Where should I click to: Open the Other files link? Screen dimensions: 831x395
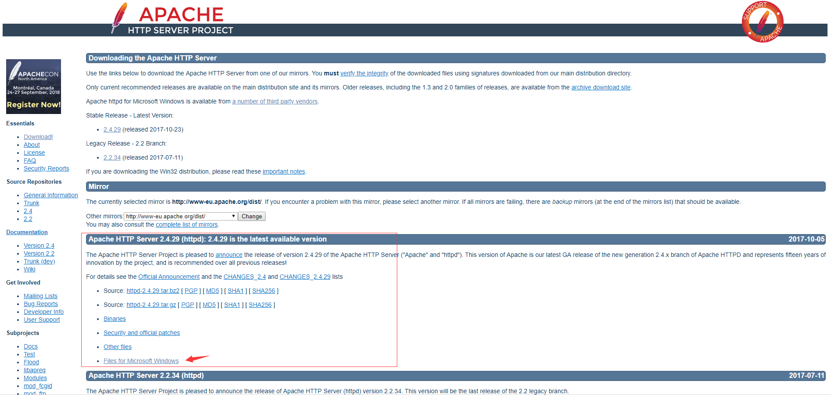coord(118,347)
